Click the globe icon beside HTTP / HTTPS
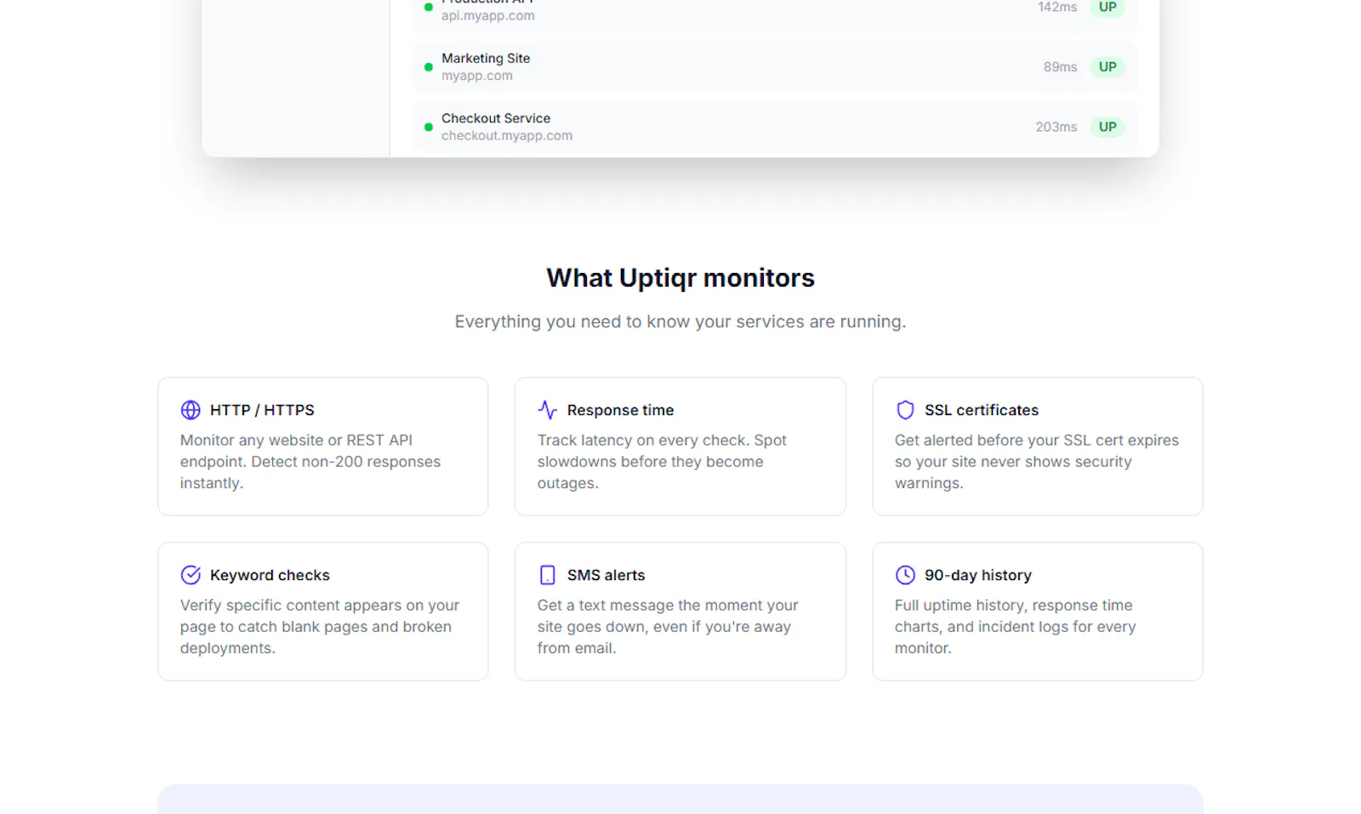 pyautogui.click(x=191, y=410)
